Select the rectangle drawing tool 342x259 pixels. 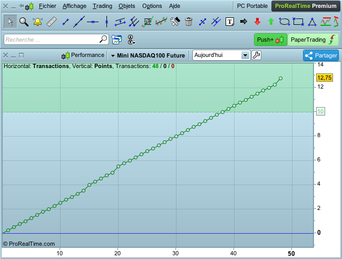pos(298,22)
